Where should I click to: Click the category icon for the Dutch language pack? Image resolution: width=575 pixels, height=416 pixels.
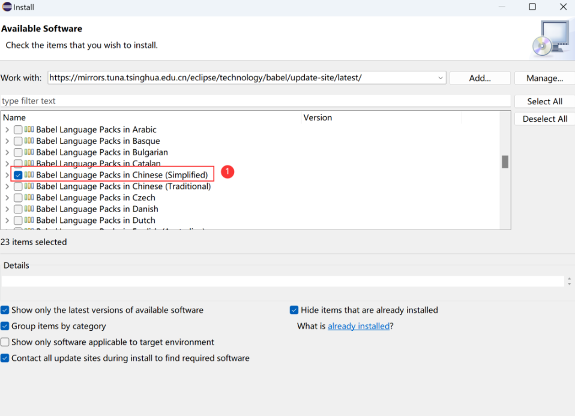29,220
